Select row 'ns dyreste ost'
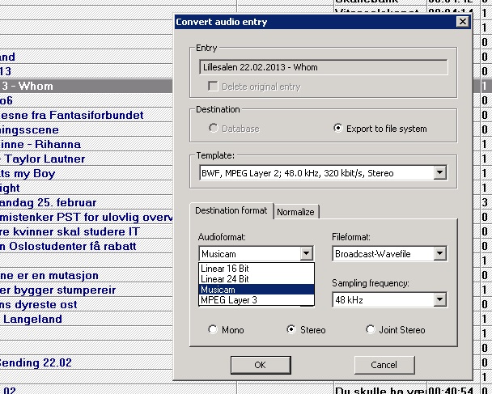The height and width of the screenshot is (394, 492). click(x=86, y=304)
